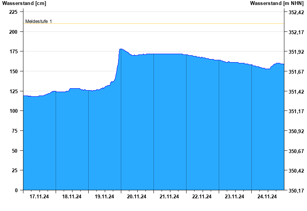Image resolution: width=307 pixels, height=211 pixels.
Task: Click the 350,17 value on right axis
Action: click(x=296, y=190)
